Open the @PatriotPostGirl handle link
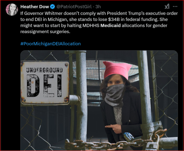 tap(74, 7)
